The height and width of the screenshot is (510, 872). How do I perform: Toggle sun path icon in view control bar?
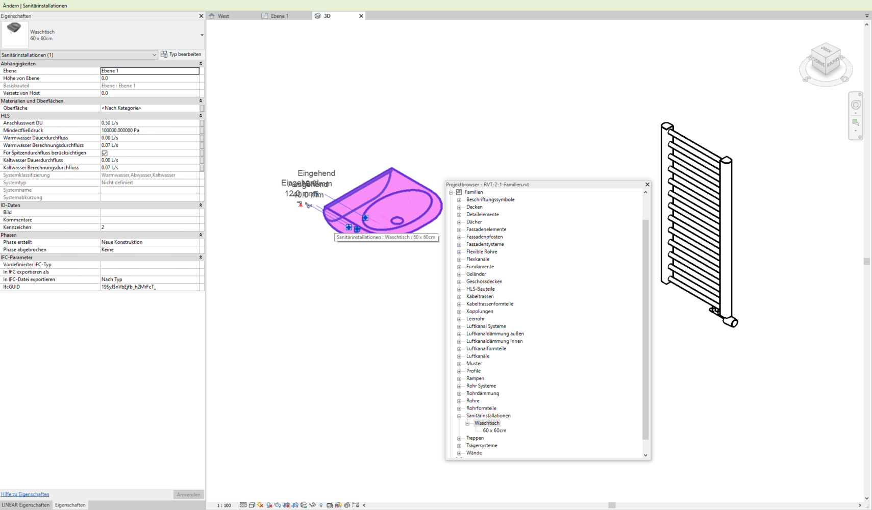[x=260, y=505]
